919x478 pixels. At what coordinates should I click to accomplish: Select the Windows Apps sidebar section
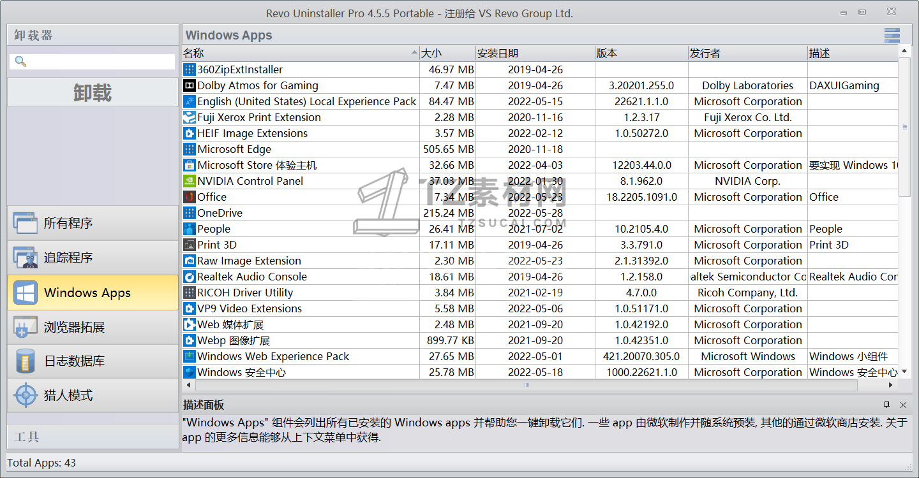click(x=93, y=293)
